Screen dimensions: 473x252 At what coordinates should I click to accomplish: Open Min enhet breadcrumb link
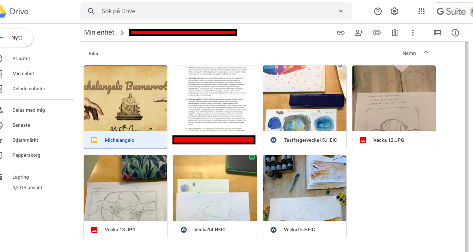[99, 32]
